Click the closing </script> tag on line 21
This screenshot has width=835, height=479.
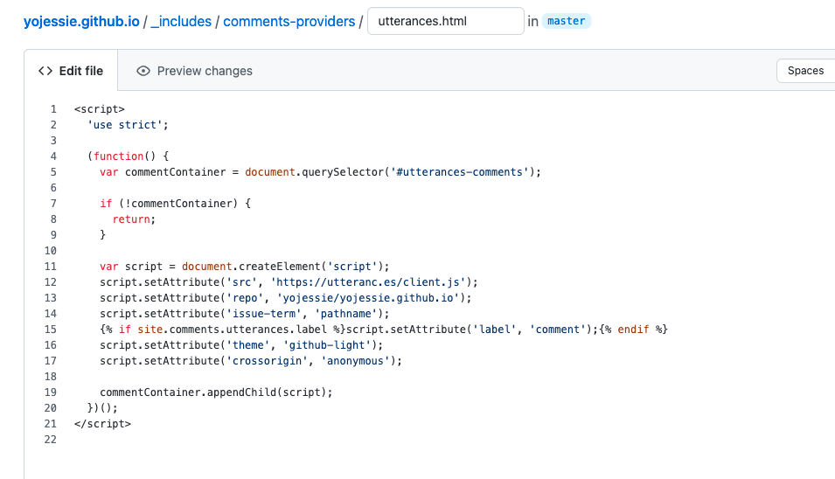coord(103,424)
